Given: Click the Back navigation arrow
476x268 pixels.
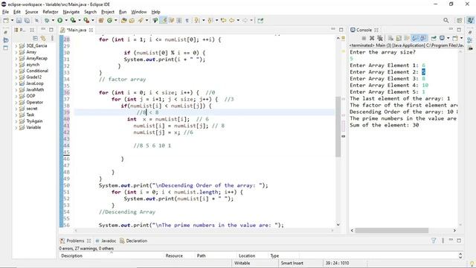Looking at the screenshot, I should pyautogui.click(x=231, y=20).
